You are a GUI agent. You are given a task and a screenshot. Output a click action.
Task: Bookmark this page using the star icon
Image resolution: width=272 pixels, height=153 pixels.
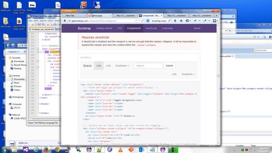tap(136, 21)
